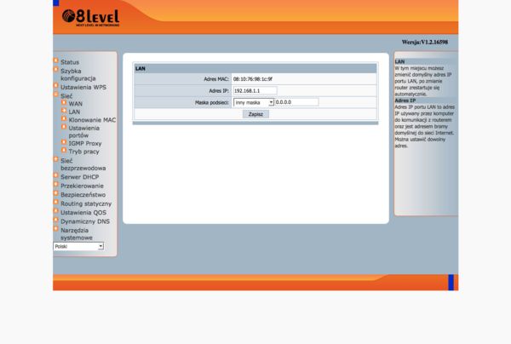Viewport: 511px width, 344px height.
Task: Click the icon next to Ustawienia portów
Action: [x=64, y=127]
